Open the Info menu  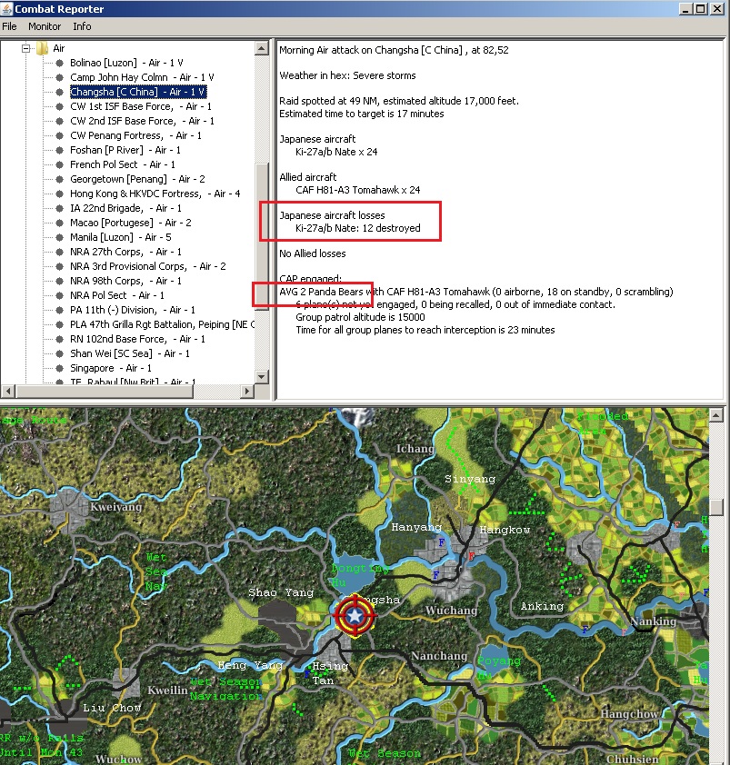pos(82,26)
